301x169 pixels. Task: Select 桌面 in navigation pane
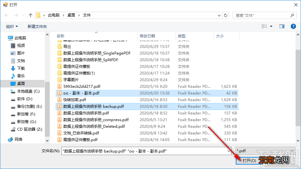(23, 84)
